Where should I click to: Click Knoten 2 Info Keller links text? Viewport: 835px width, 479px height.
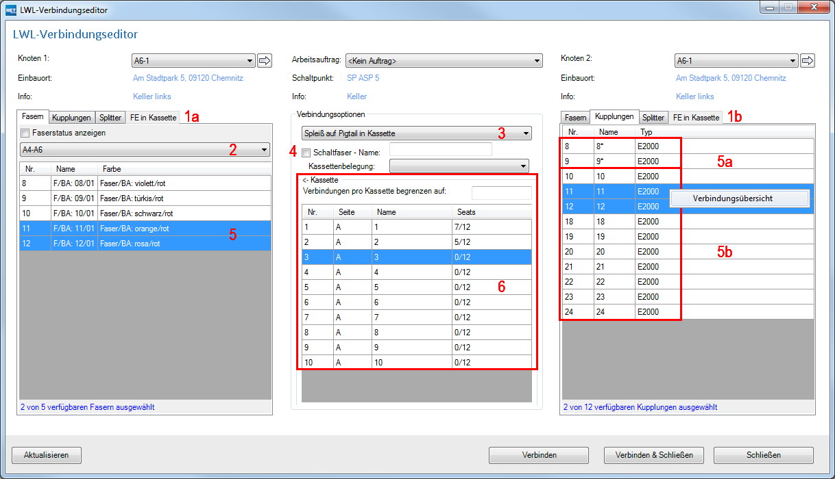coord(695,96)
